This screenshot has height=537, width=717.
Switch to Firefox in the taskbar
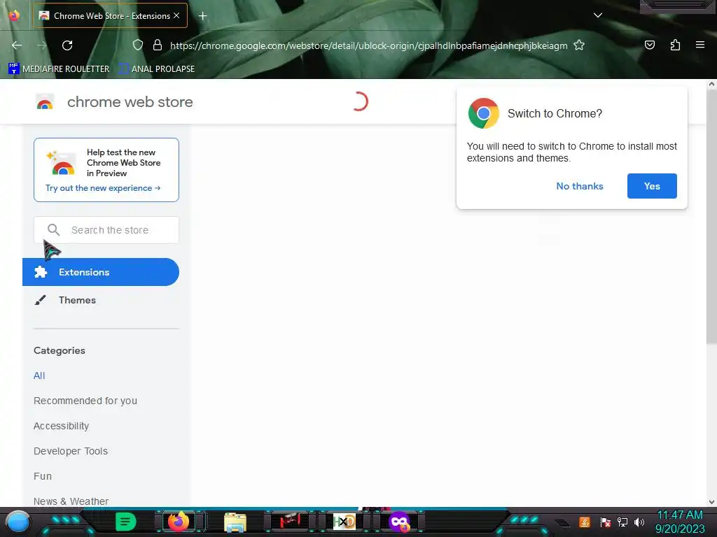(179, 522)
